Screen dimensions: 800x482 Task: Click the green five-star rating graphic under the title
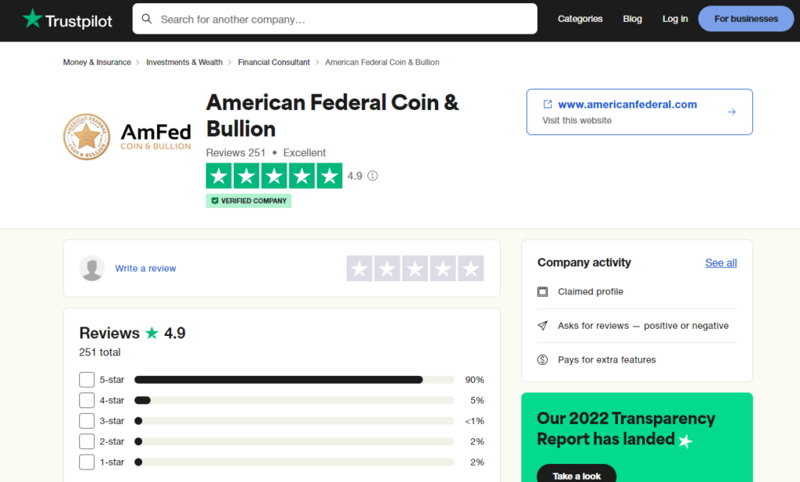tap(274, 176)
